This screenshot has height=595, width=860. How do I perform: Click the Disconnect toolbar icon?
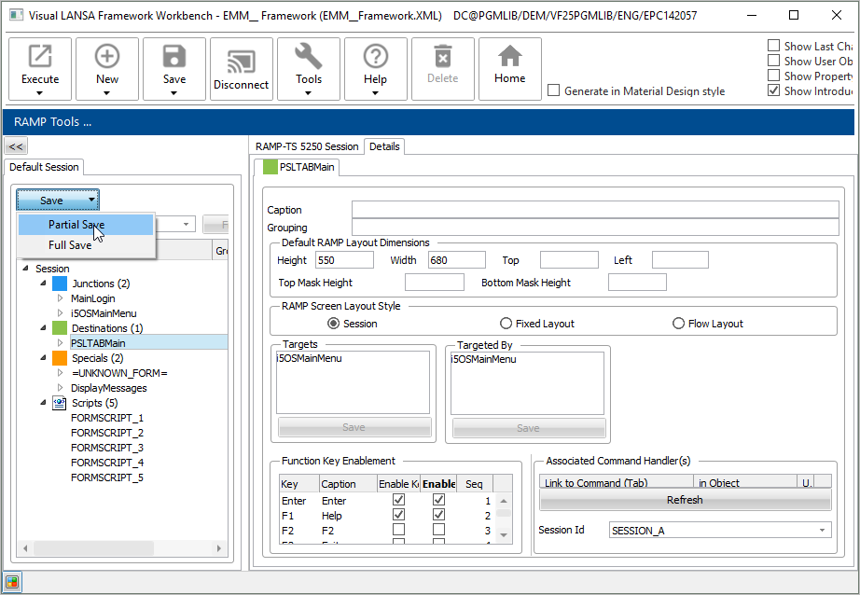tap(242, 61)
